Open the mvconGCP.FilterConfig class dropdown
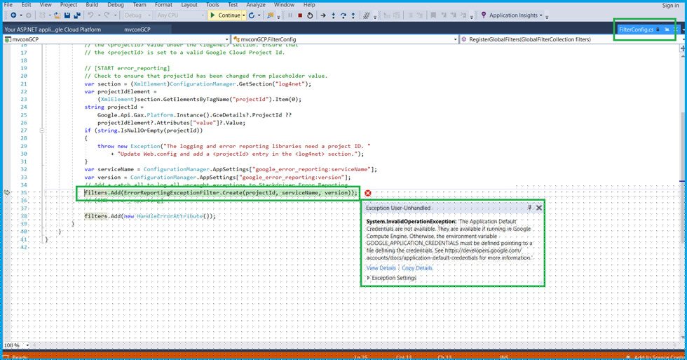The height and width of the screenshot is (360, 687). pos(345,39)
